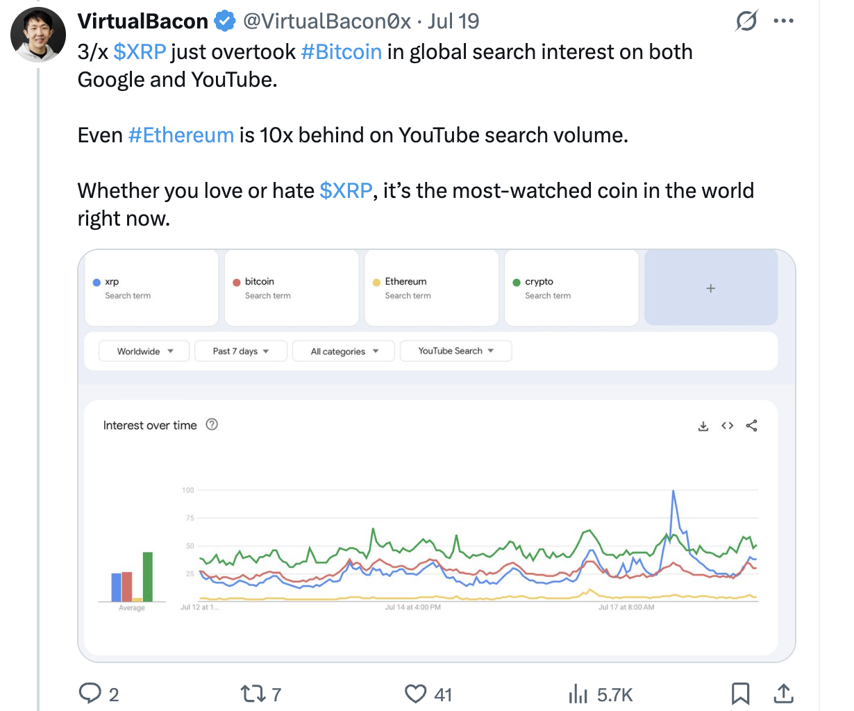Click share icon on trends chart
854x711 pixels.
tap(751, 426)
